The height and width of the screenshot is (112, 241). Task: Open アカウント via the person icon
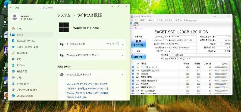point(13,65)
